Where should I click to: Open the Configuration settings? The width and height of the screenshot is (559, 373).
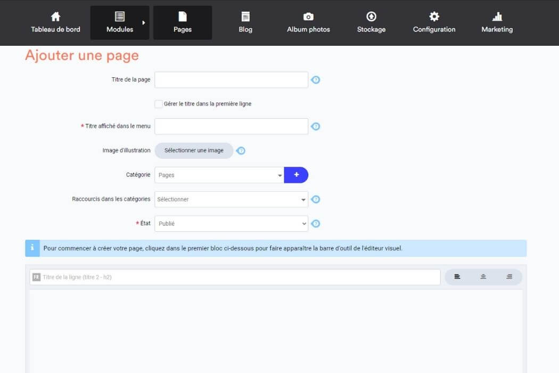434,22
